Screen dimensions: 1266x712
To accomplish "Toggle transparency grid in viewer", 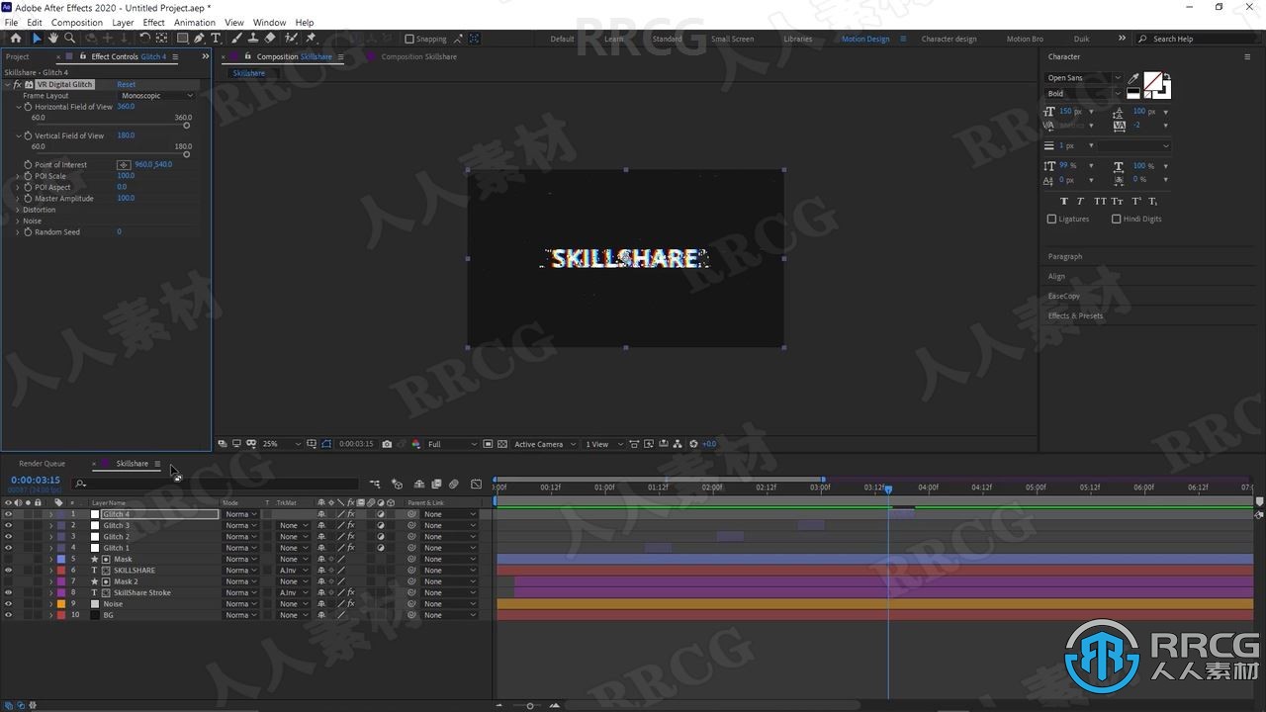I will point(502,444).
